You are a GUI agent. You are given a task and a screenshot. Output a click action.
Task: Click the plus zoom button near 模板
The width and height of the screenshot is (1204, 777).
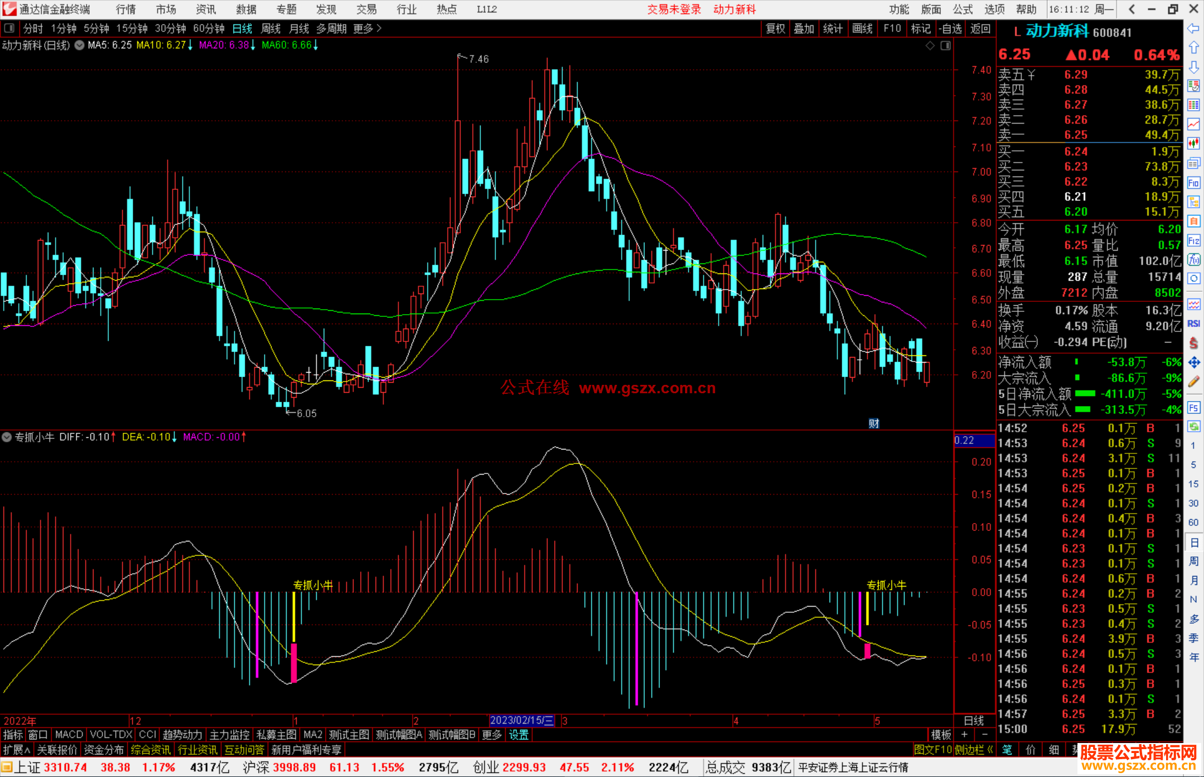pos(965,735)
